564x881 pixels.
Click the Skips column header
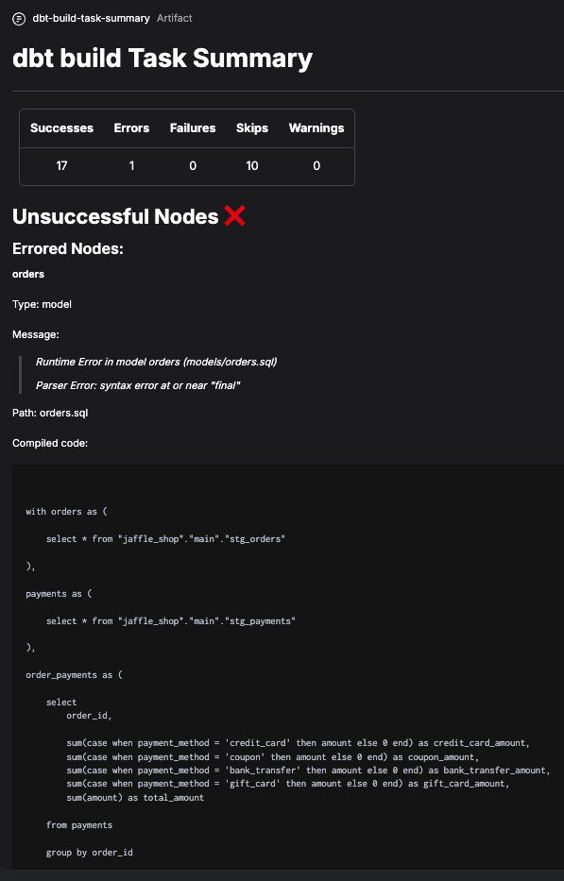pyautogui.click(x=252, y=128)
